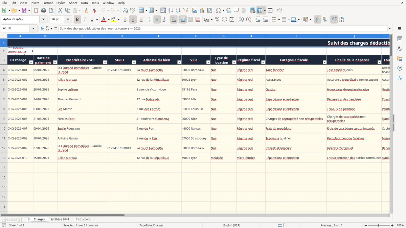406x228 pixels.
Task: Open the sidebar Gallery panel
Action: (x=400, y=59)
